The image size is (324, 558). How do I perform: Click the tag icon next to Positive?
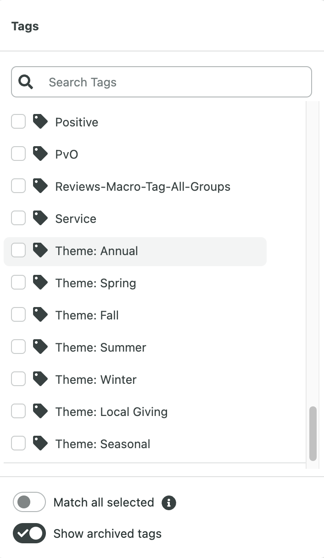coord(40,122)
